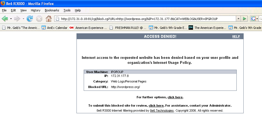Click the green Back arrow button
This screenshot has width=262, height=128.
point(5,19)
